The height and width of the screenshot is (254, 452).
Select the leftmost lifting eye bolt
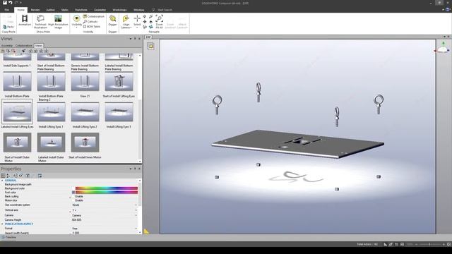click(217, 105)
